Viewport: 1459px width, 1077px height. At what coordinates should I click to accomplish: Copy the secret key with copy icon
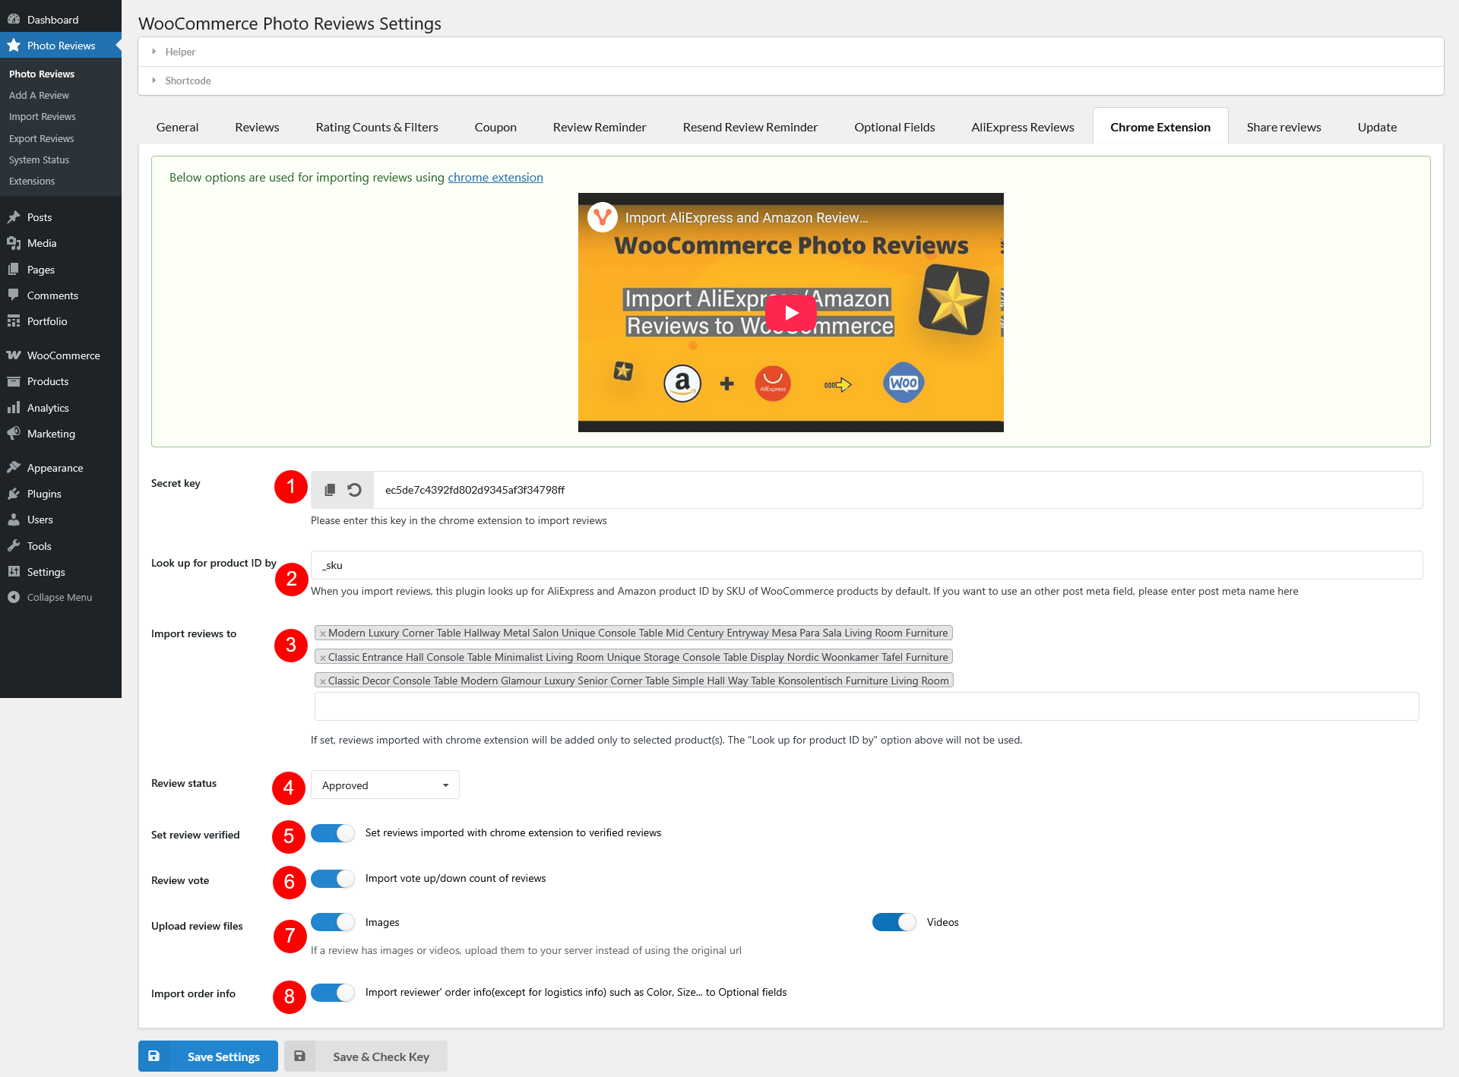point(330,490)
